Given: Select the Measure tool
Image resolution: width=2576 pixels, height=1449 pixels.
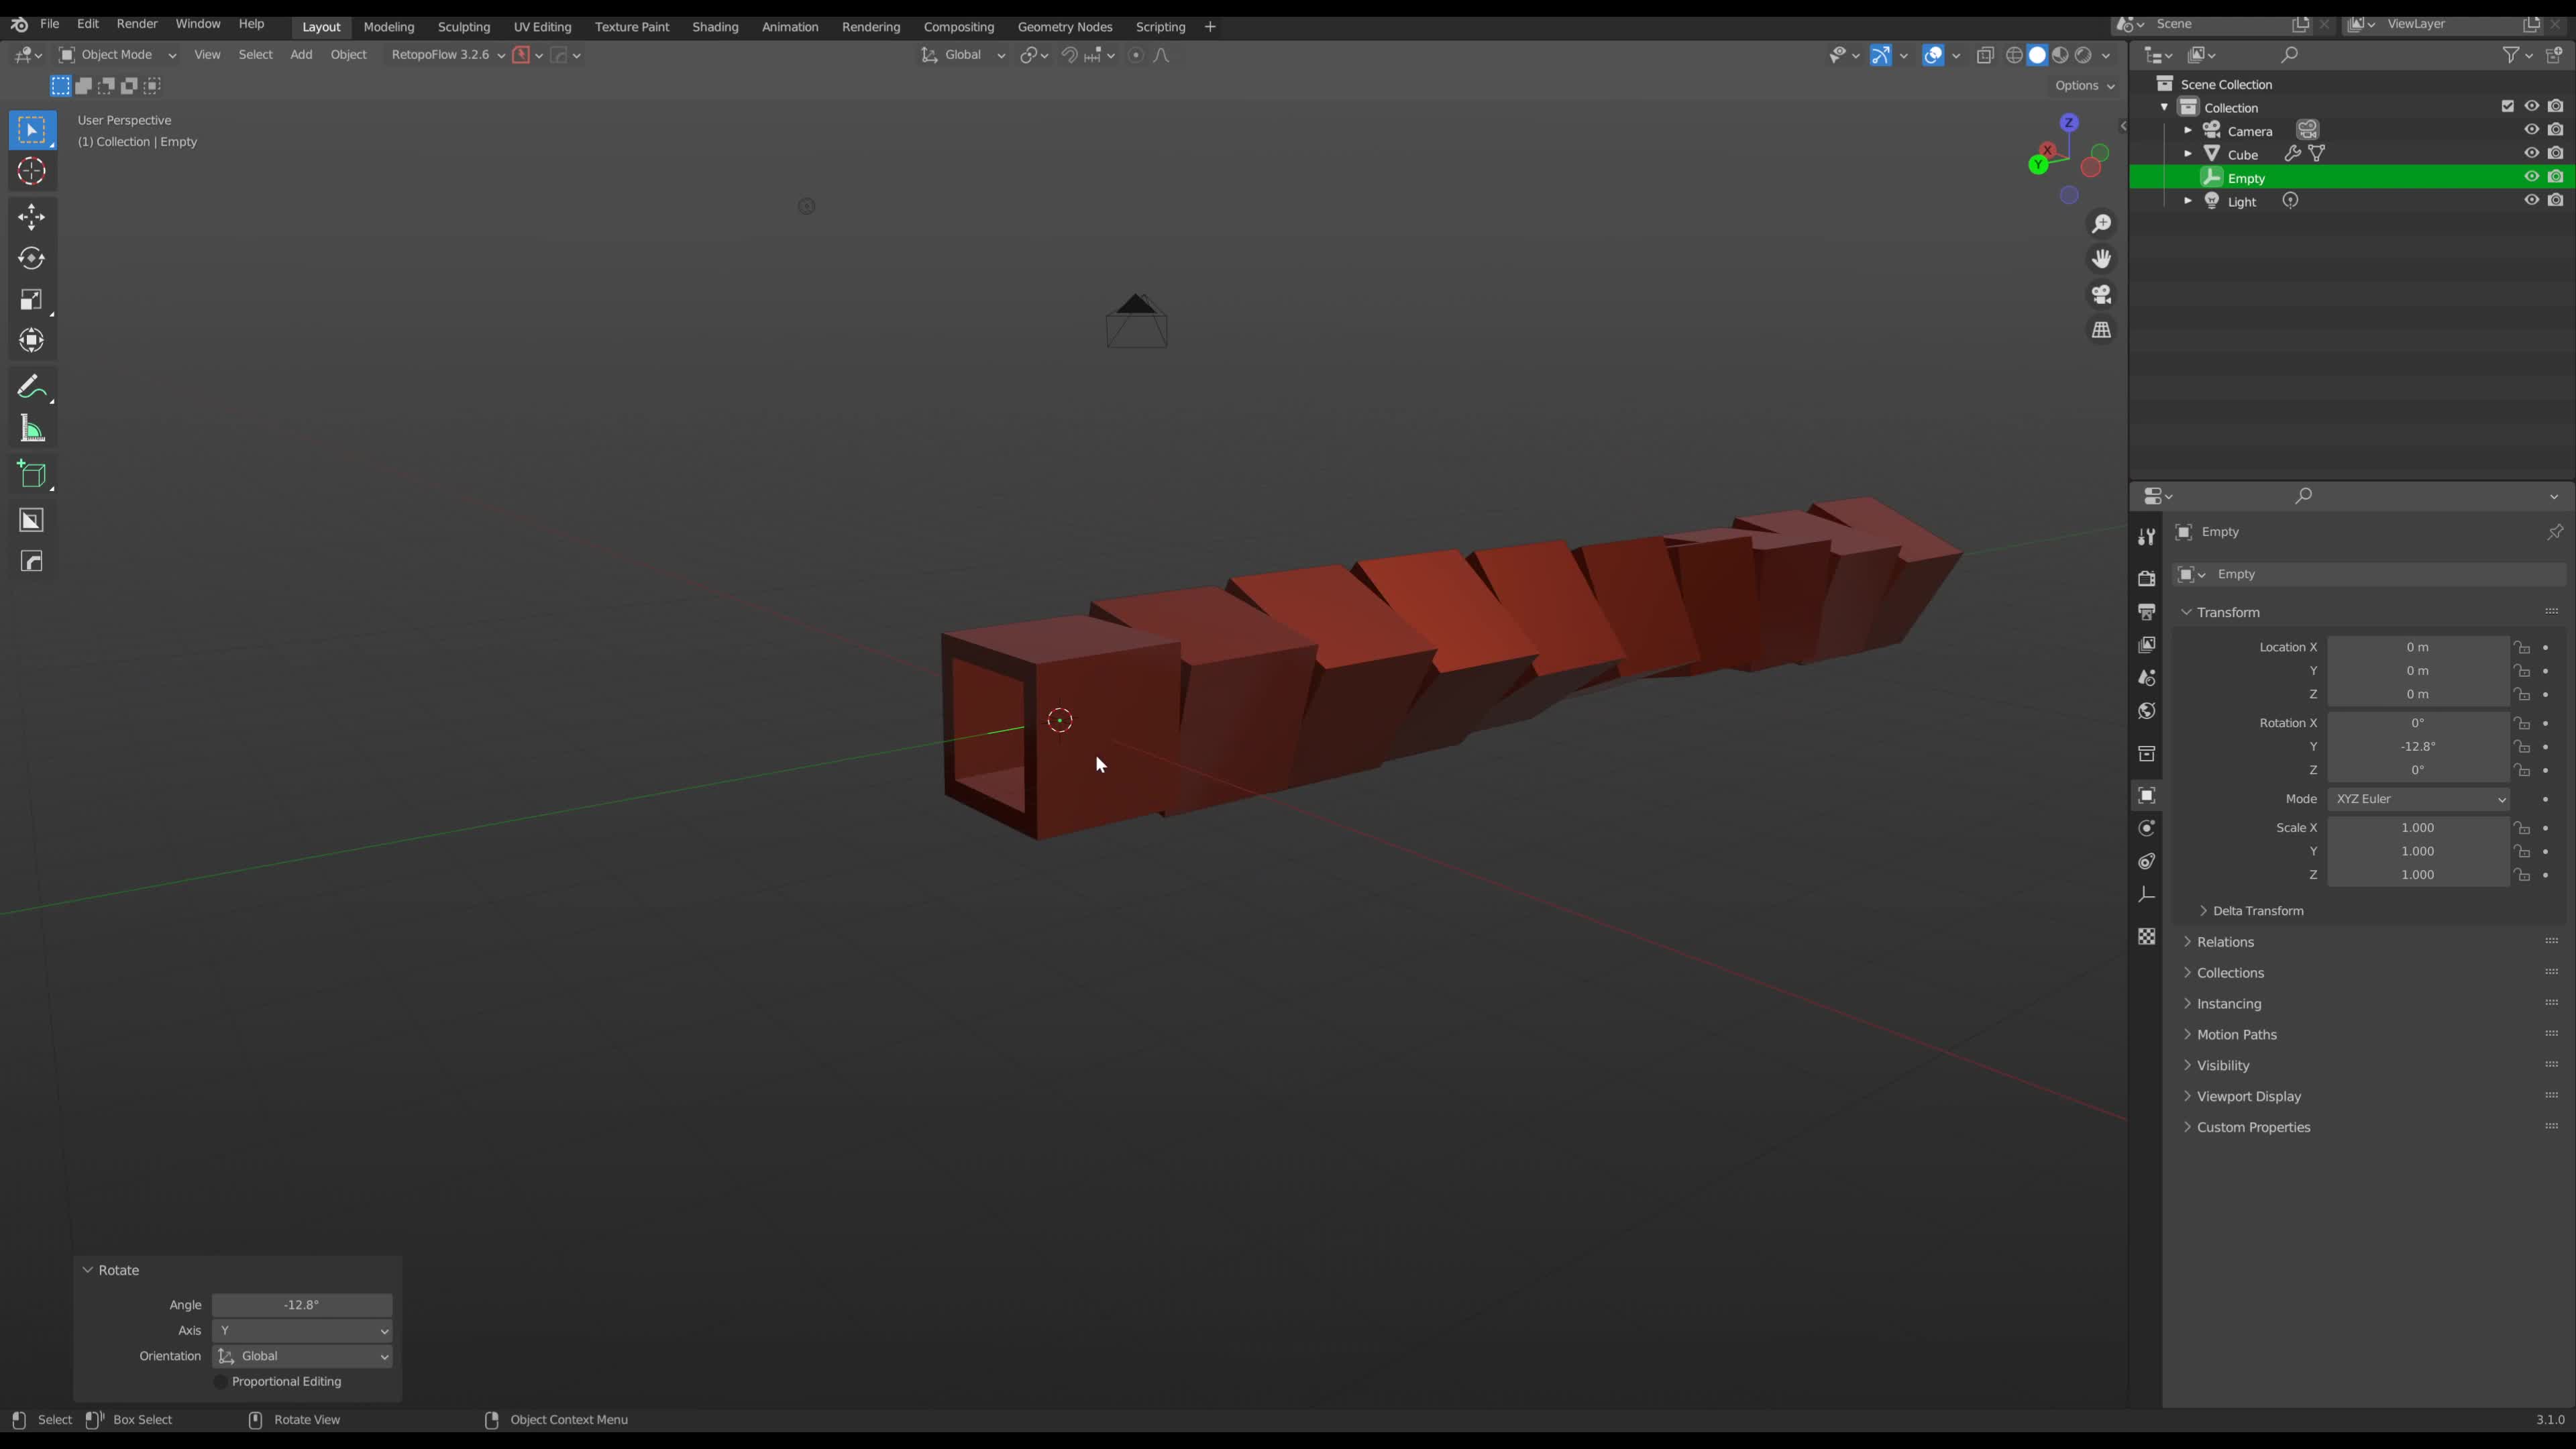Looking at the screenshot, I should [x=31, y=429].
